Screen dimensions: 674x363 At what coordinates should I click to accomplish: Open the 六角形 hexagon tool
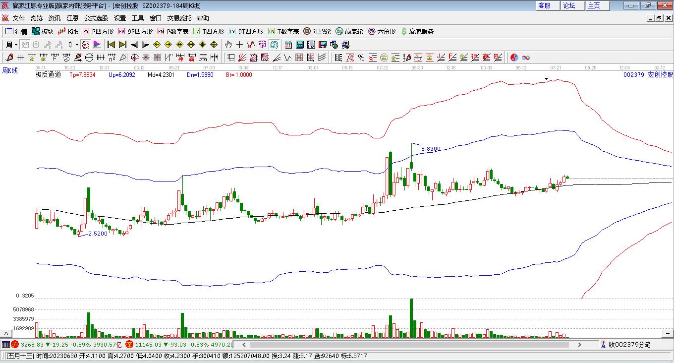pyautogui.click(x=382, y=31)
